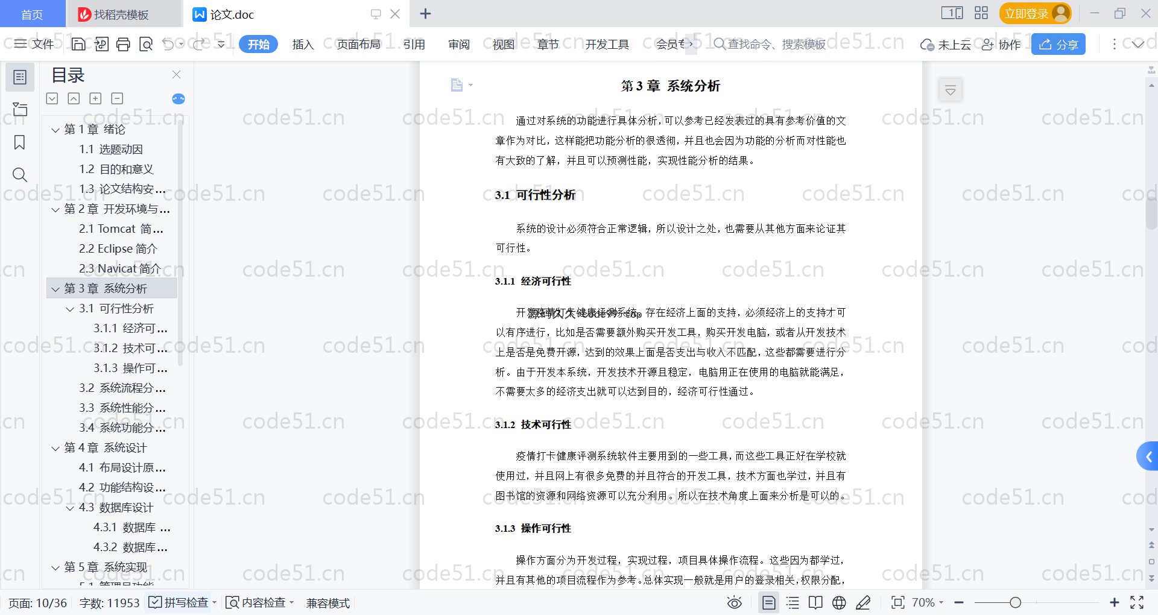Switch to the 插入 ribbon tab

tap(303, 44)
